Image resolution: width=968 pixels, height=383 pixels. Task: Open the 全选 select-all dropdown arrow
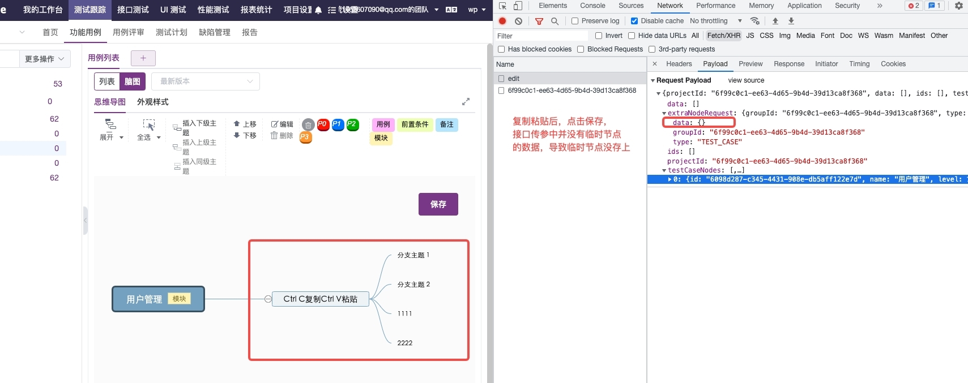tap(159, 137)
